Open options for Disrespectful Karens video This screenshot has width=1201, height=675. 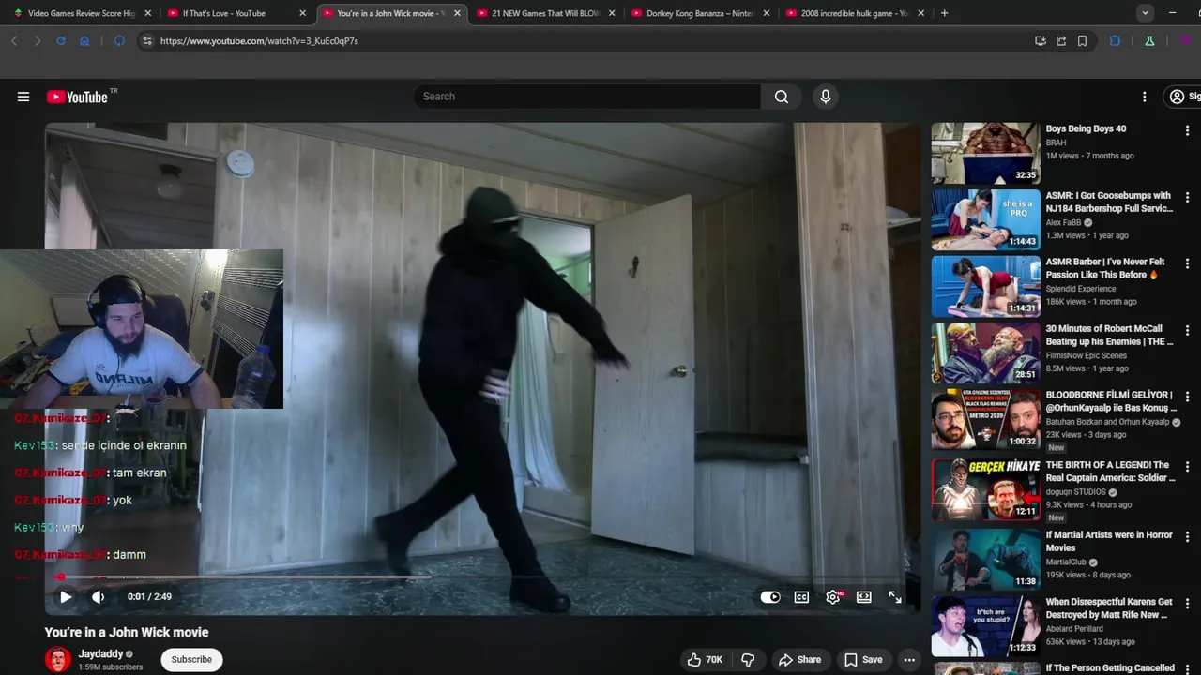coord(1187,605)
